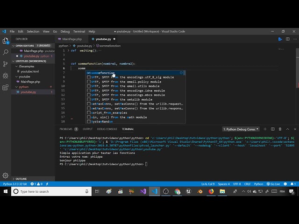Image resolution: width=299 pixels, height=224 pixels.
Task: Maximize panel with up chevron
Action: 288,129
